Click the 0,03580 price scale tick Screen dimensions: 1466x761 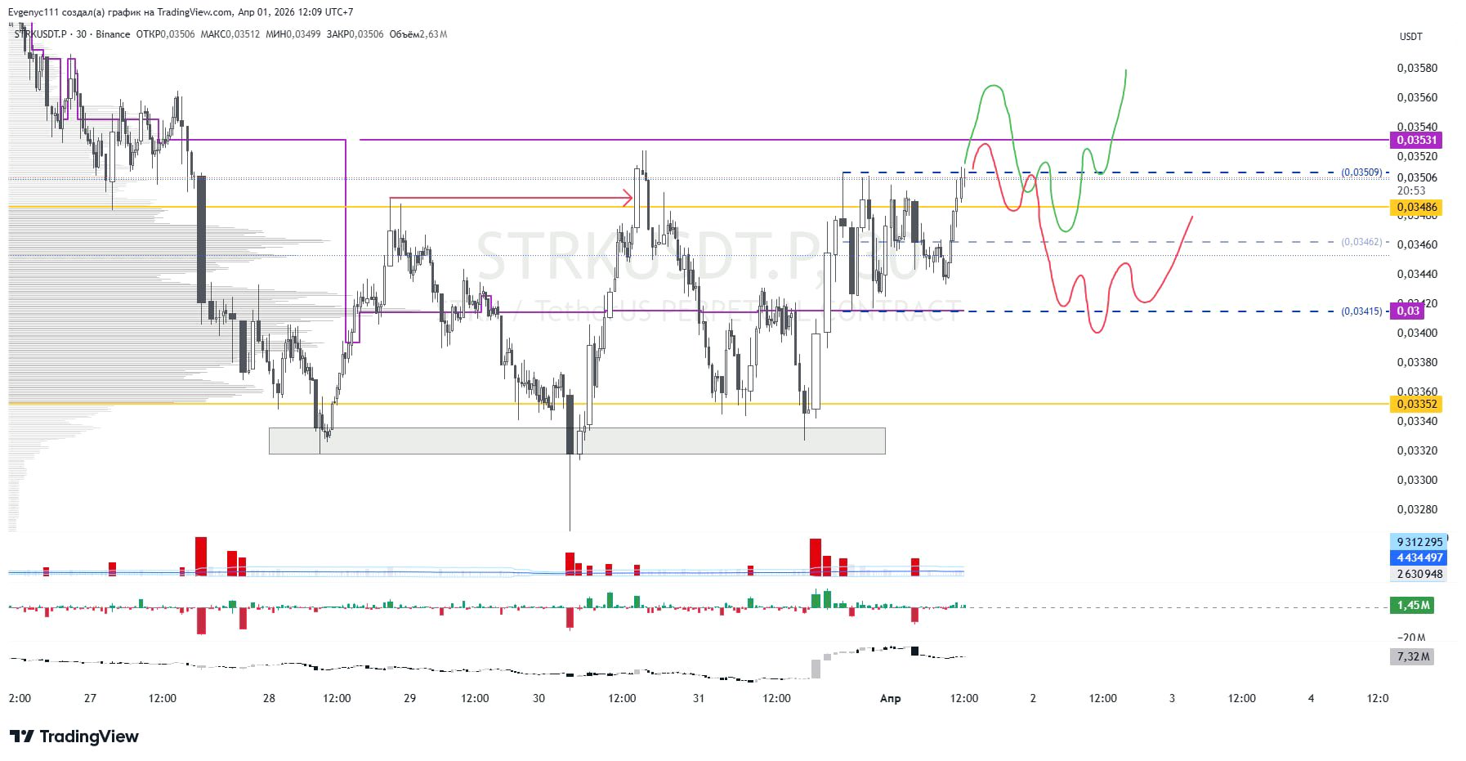pos(1416,68)
